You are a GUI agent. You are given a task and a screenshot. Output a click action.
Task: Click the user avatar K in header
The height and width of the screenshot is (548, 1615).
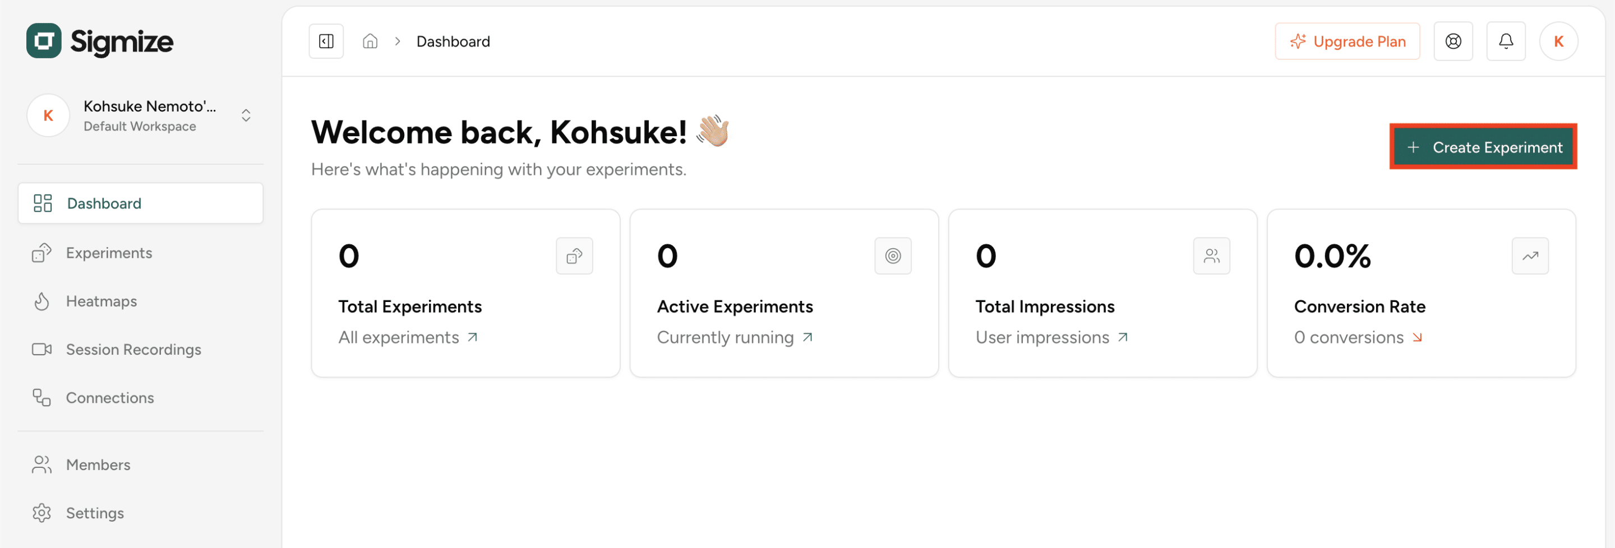[x=1558, y=41]
